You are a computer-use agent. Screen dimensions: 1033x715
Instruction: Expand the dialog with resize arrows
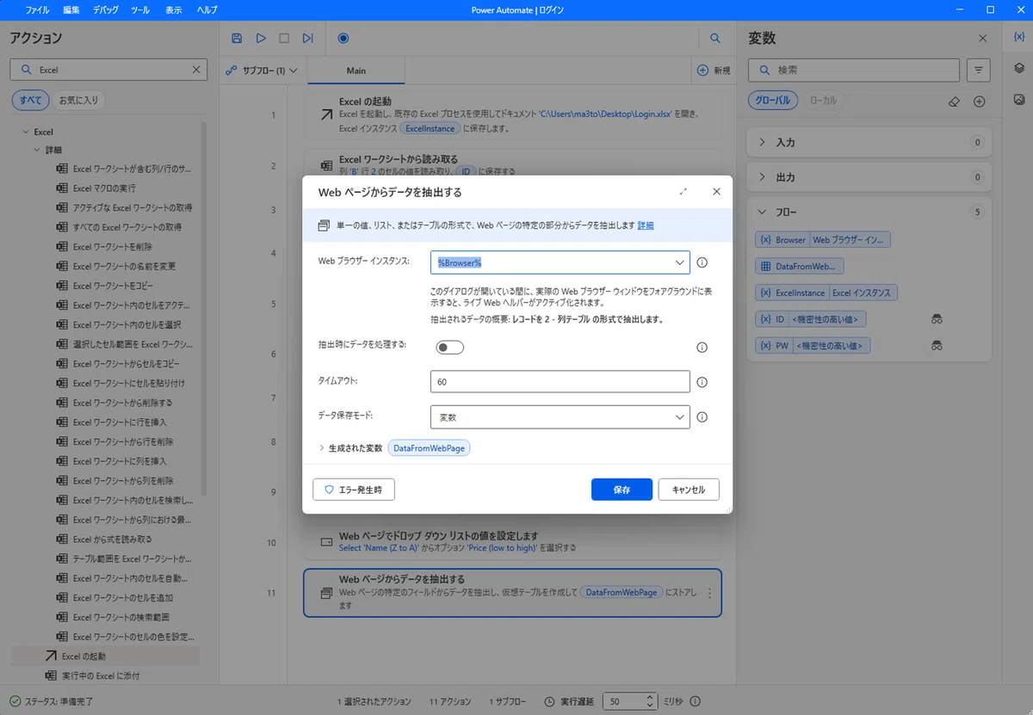click(x=684, y=192)
